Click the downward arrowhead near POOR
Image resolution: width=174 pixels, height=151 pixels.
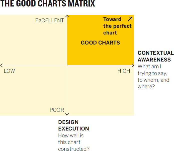pos(67,114)
